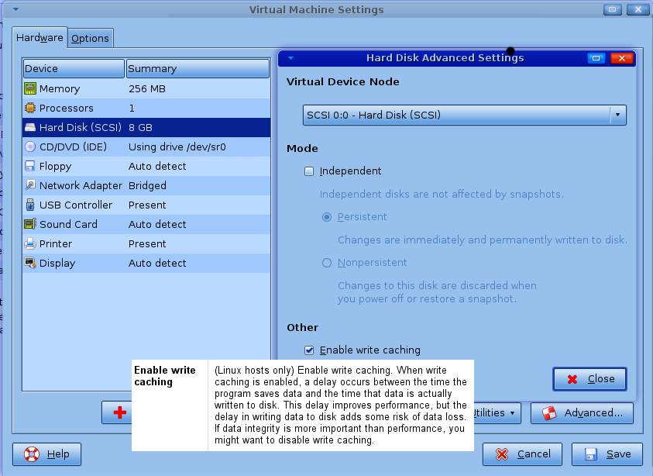Open the Virtual Device Node combo box
This screenshot has width=653, height=476.
pyautogui.click(x=464, y=115)
